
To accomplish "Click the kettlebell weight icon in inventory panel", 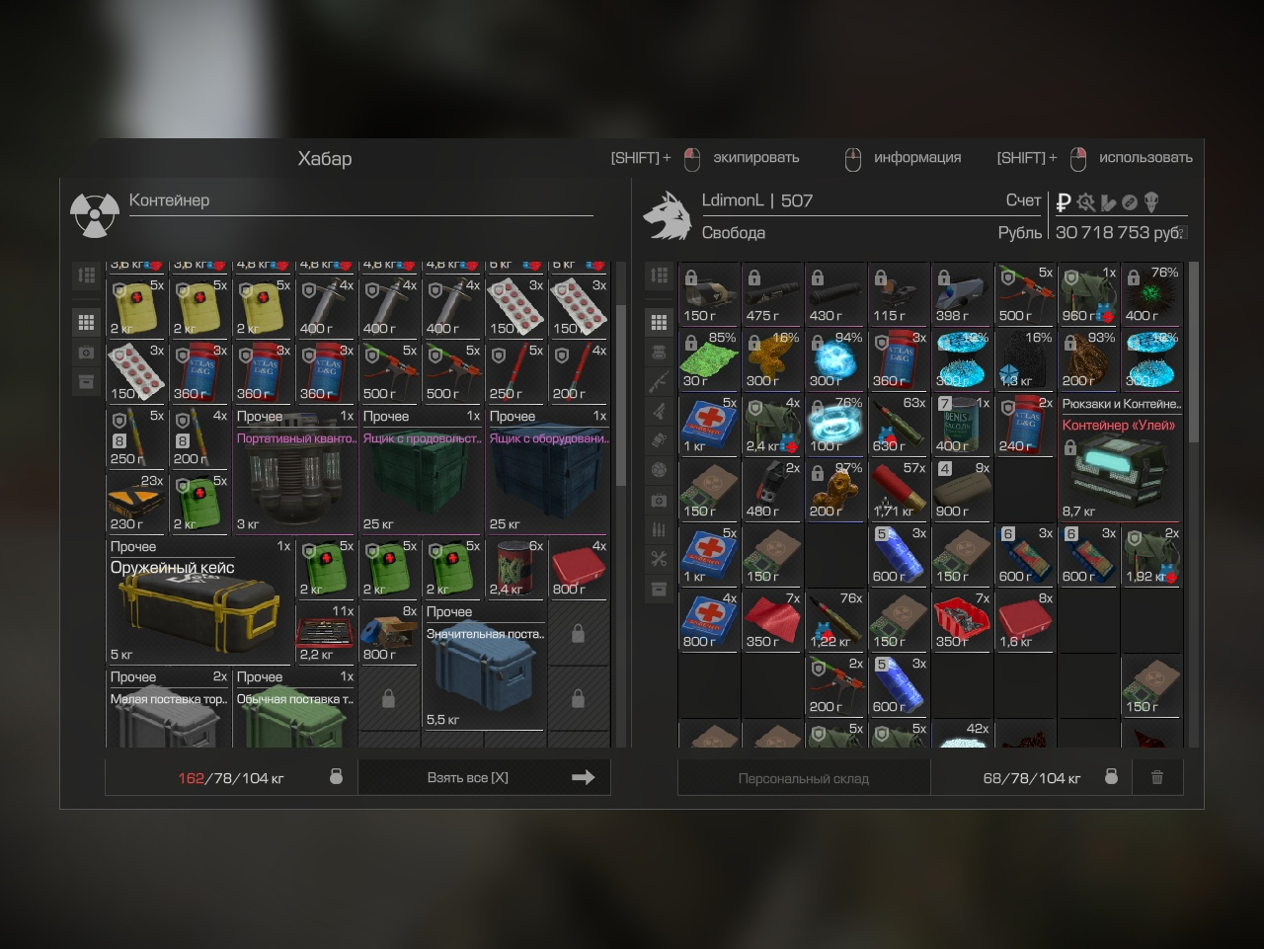I will pos(1111,776).
